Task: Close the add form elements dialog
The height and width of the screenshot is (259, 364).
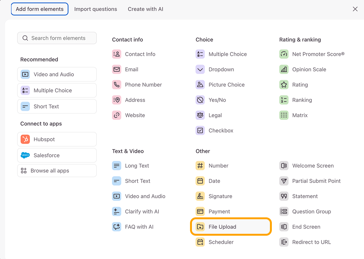Action: [x=355, y=9]
